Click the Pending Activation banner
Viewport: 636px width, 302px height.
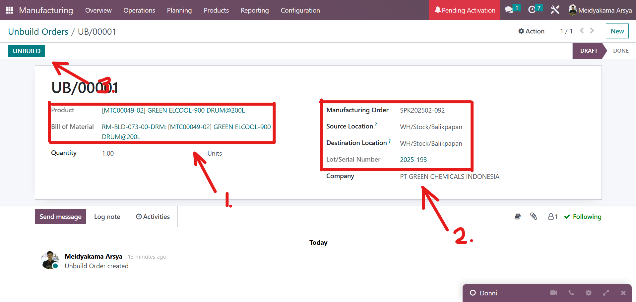point(464,10)
